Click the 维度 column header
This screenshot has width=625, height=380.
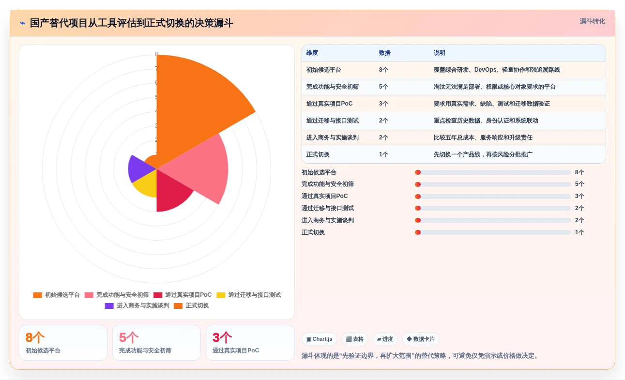(x=312, y=53)
